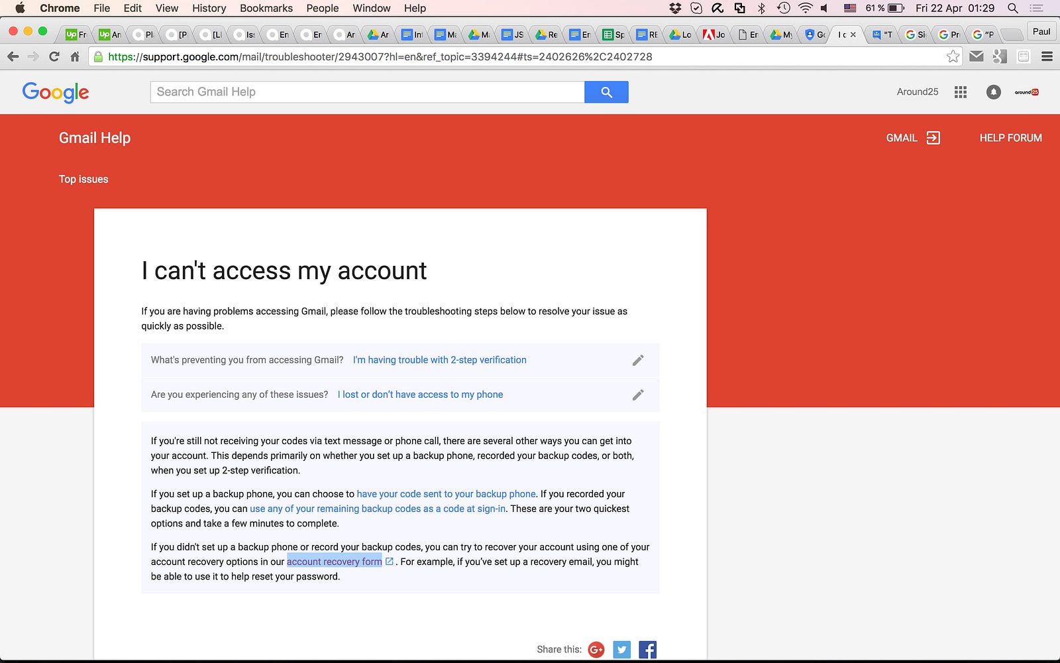Open the People menu
The height and width of the screenshot is (663, 1060).
tap(323, 8)
